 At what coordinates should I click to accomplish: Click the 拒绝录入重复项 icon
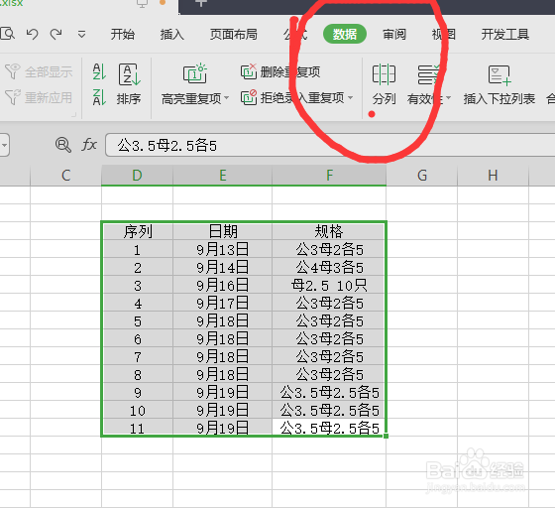coord(249,97)
